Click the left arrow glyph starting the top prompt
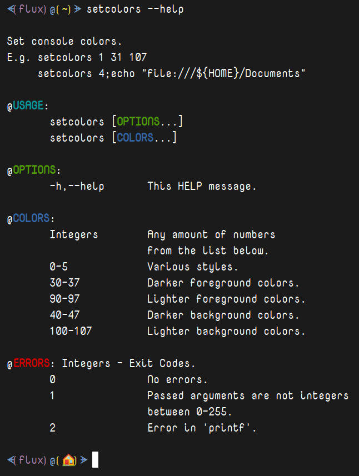 coord(11,9)
